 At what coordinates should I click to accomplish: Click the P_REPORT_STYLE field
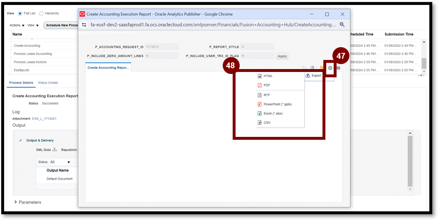pyautogui.click(x=257, y=47)
